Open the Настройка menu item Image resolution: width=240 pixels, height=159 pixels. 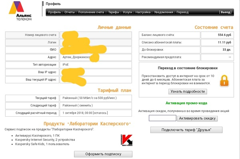(x=143, y=12)
